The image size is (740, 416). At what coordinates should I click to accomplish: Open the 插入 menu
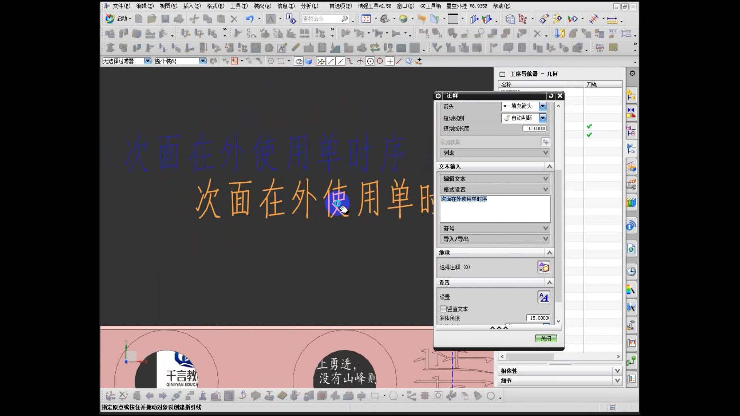[193, 6]
